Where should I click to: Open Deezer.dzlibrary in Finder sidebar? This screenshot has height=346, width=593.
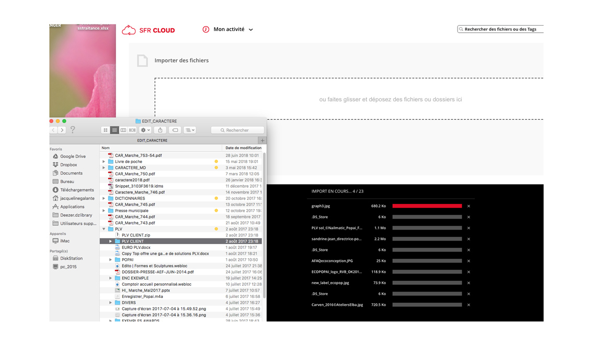[72, 215]
